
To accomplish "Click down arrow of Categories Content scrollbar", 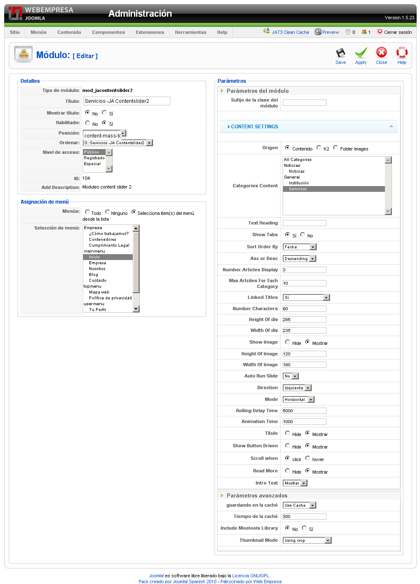I will point(388,212).
